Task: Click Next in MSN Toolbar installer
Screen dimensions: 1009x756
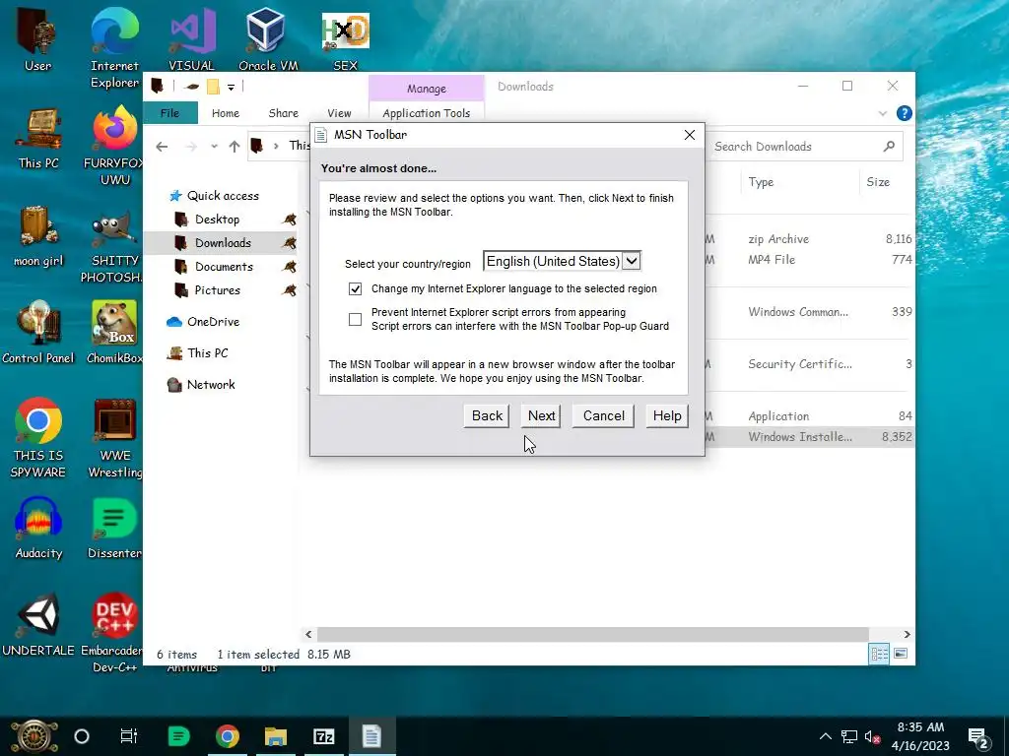Action: click(541, 416)
